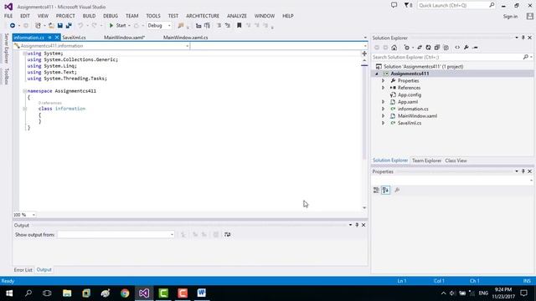Click the New Project toolbar icon
The image size is (536, 301).
38,26
